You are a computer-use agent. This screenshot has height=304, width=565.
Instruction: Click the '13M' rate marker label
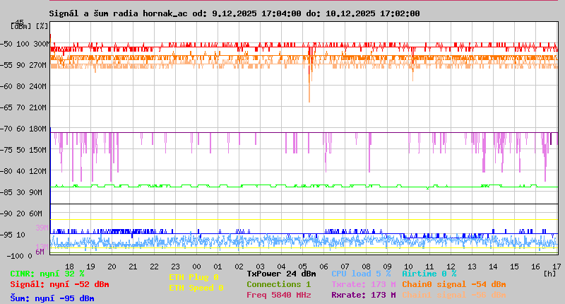pos(42,247)
